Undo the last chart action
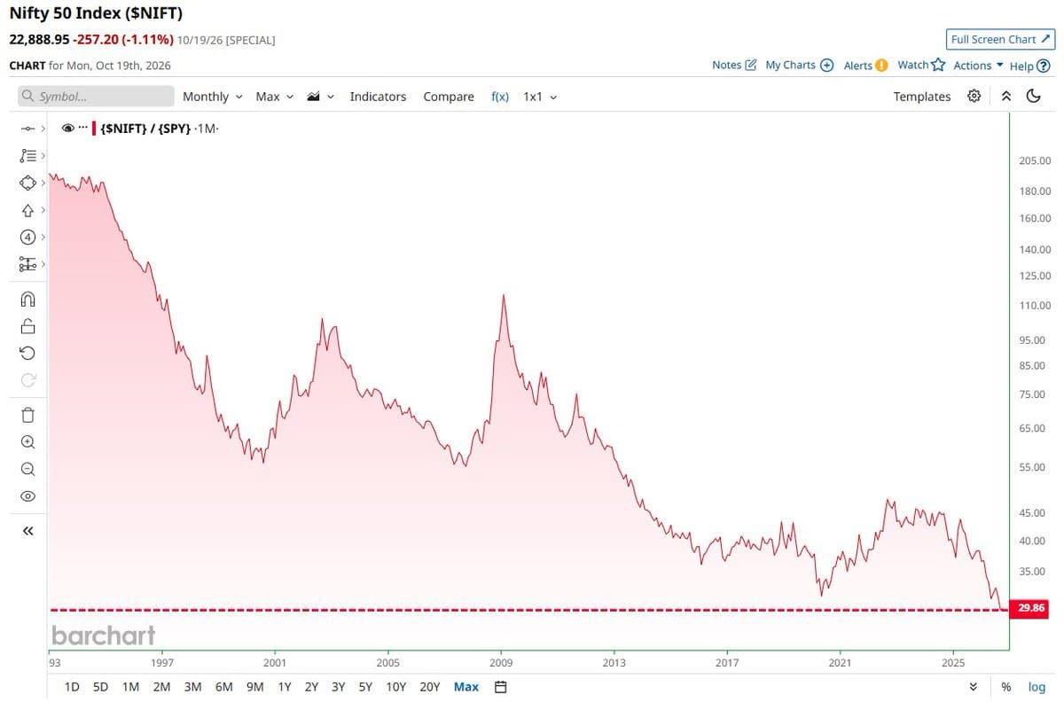 [27, 353]
